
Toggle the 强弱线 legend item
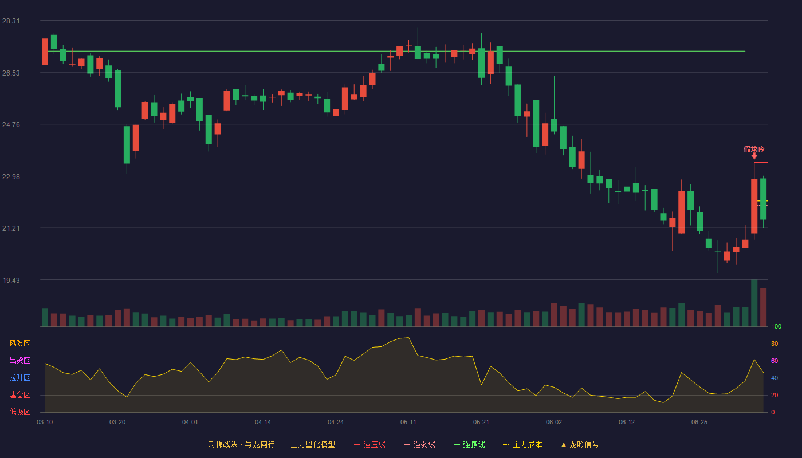[x=419, y=444]
